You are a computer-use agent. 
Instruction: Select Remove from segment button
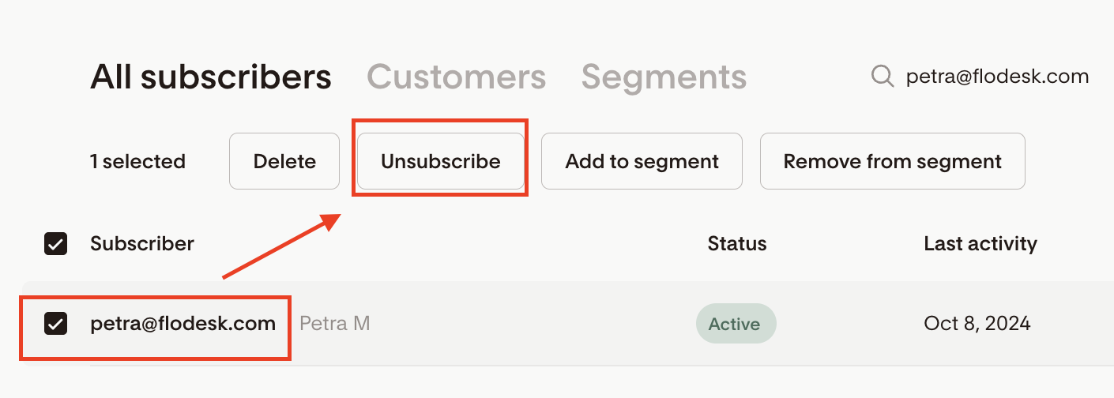point(892,162)
